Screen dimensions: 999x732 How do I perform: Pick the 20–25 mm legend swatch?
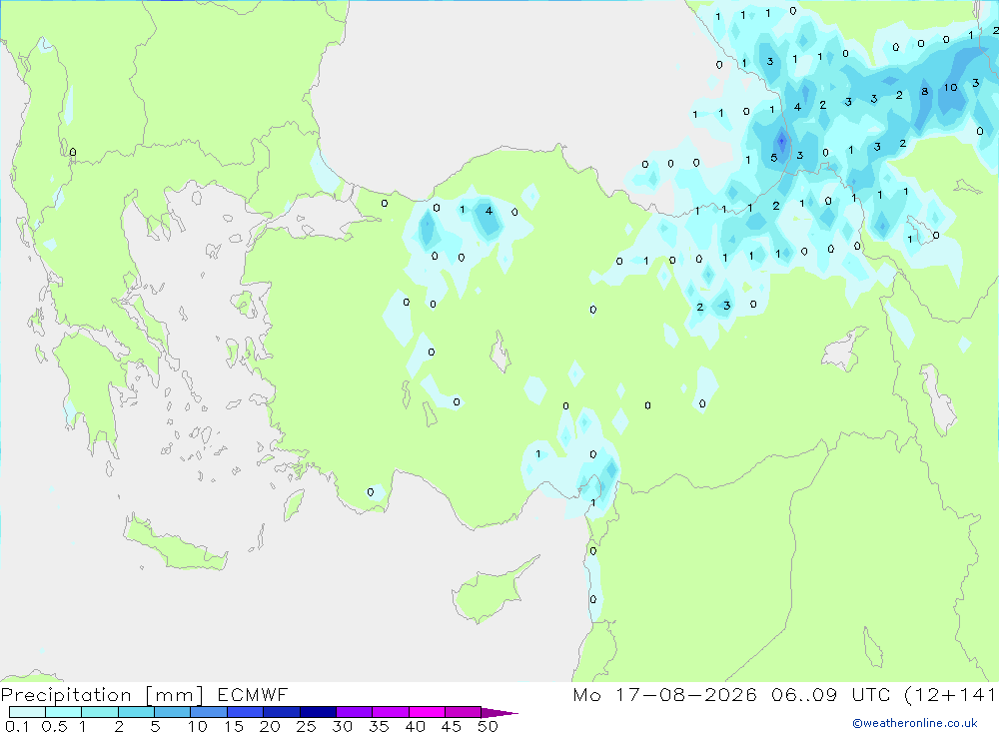282,712
